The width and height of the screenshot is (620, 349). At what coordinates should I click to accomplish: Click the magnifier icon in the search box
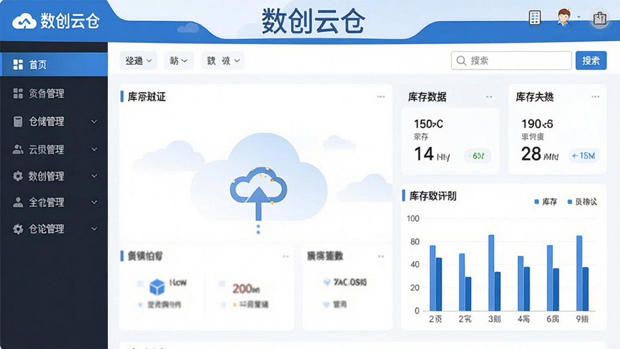461,61
